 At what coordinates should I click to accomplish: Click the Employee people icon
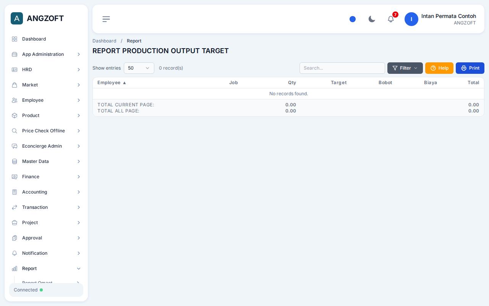point(15,100)
